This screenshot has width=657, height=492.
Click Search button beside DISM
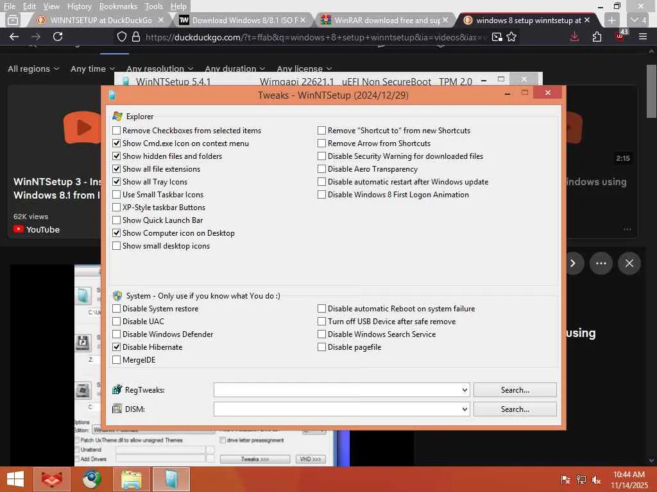[515, 409]
